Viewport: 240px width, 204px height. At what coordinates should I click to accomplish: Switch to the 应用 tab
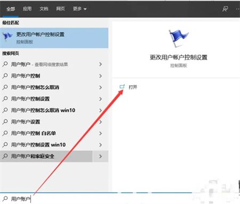coord(27,9)
